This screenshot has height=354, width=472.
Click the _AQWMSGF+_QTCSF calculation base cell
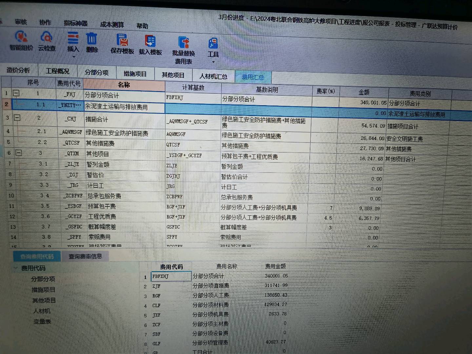(193, 121)
